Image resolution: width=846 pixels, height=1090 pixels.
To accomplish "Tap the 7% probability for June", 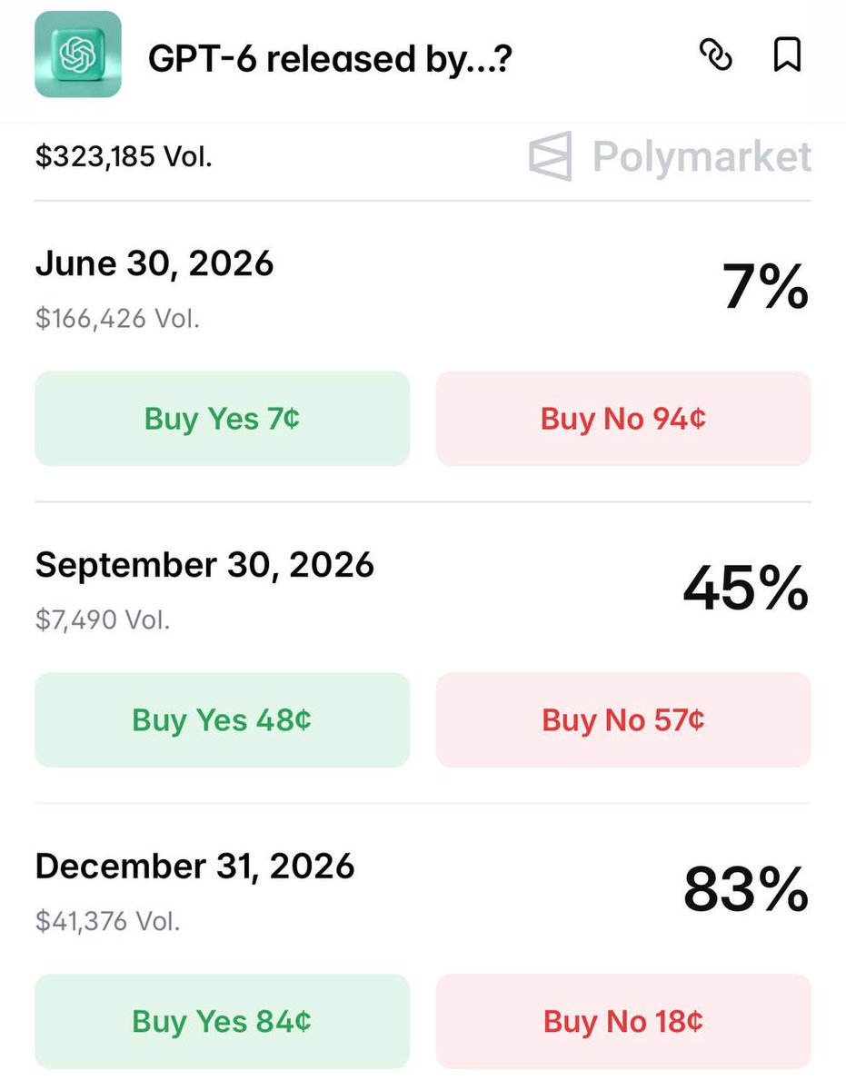I will pyautogui.click(x=765, y=289).
